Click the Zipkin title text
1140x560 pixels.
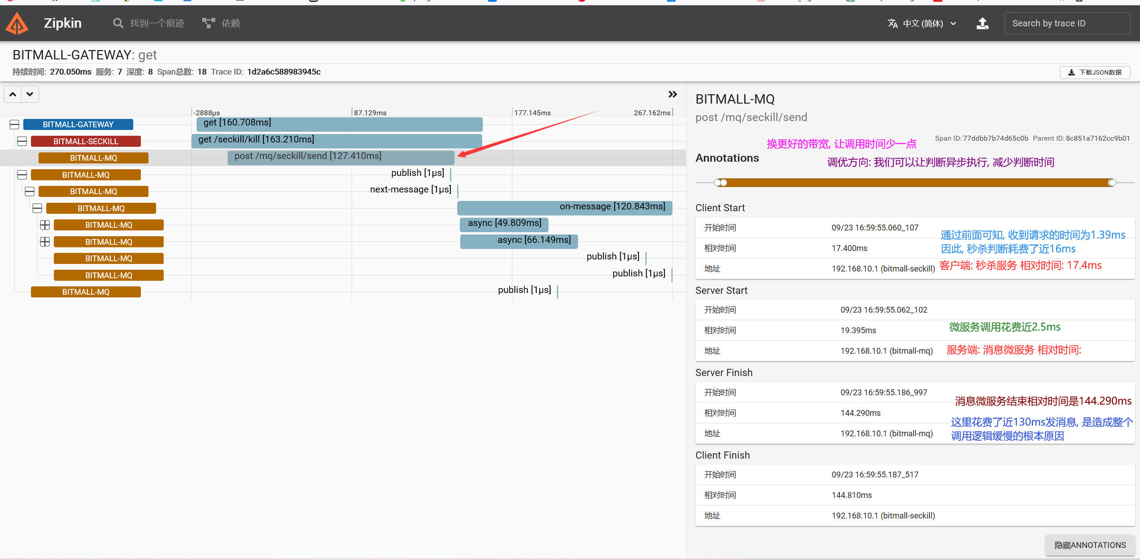(63, 23)
